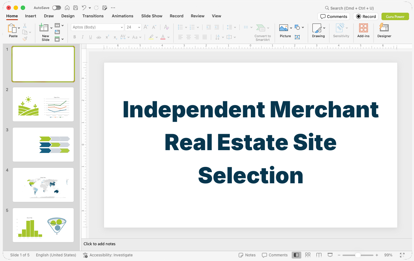
Task: Click Convert to SmartArt
Action: coord(263,33)
